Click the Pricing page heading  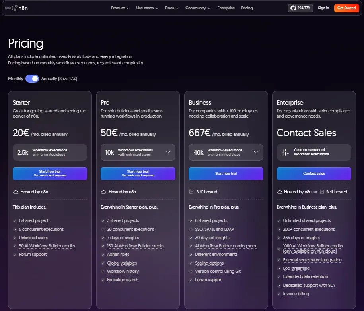[26, 44]
